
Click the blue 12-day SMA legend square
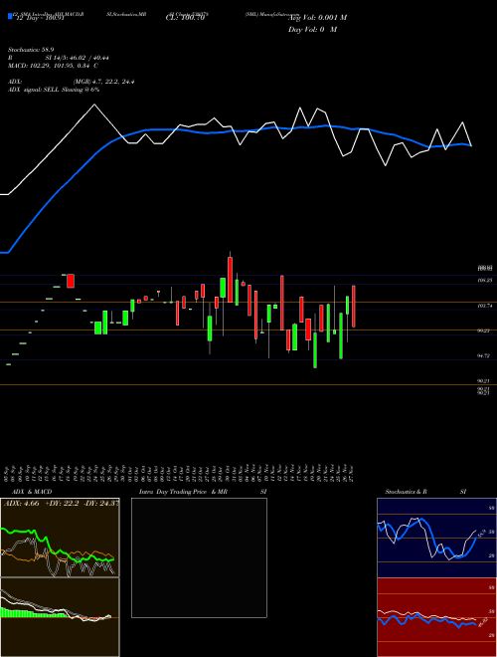[x=10, y=16]
